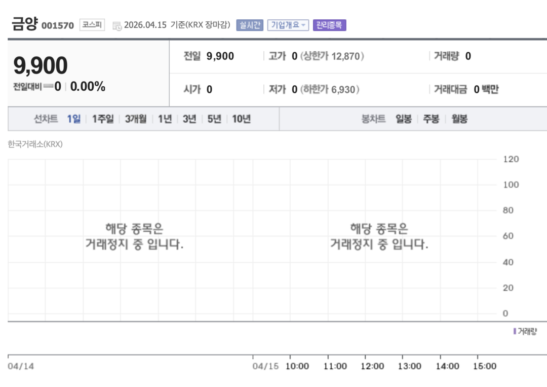This screenshot has height=387, width=547.
Task: Click the 실시간 real-time button
Action: 250,25
